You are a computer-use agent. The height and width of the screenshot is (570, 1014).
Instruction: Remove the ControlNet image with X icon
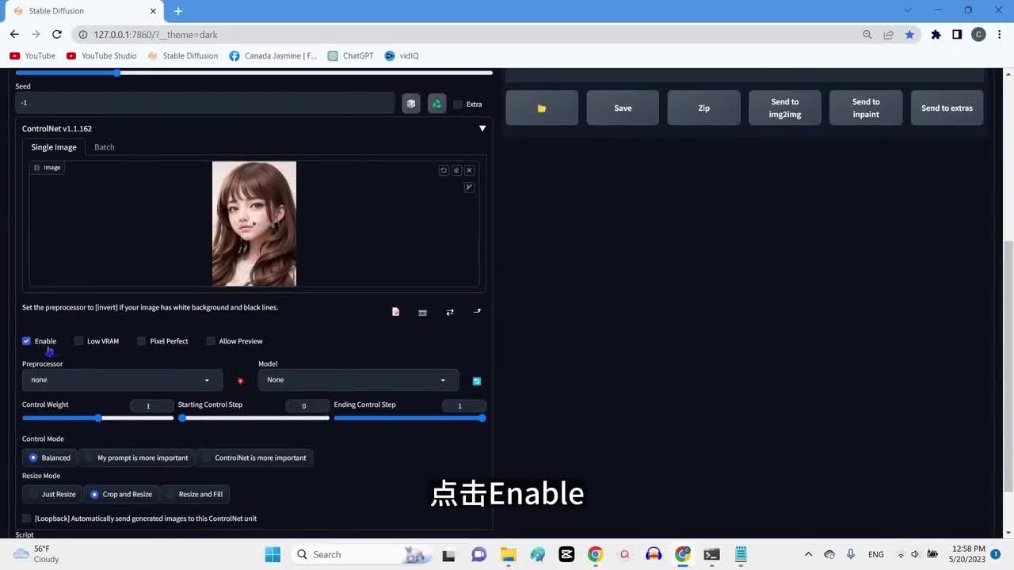point(469,170)
